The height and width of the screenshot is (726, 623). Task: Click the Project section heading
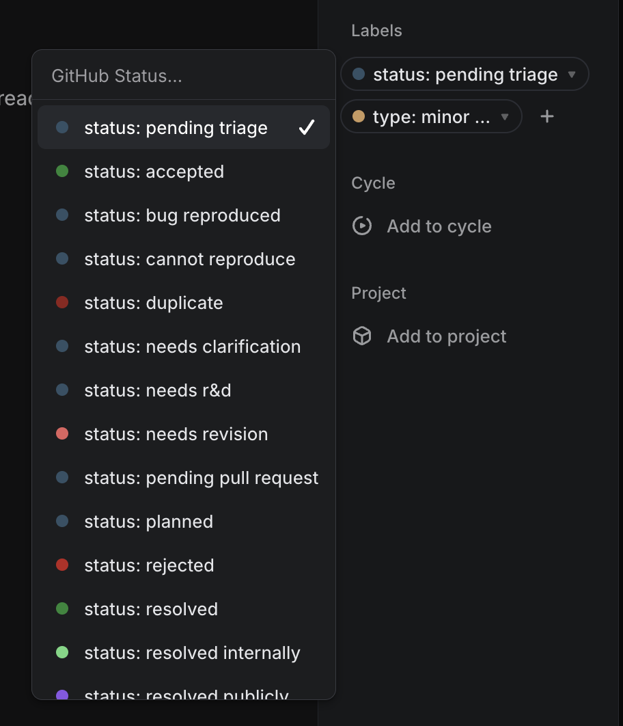pyautogui.click(x=378, y=293)
